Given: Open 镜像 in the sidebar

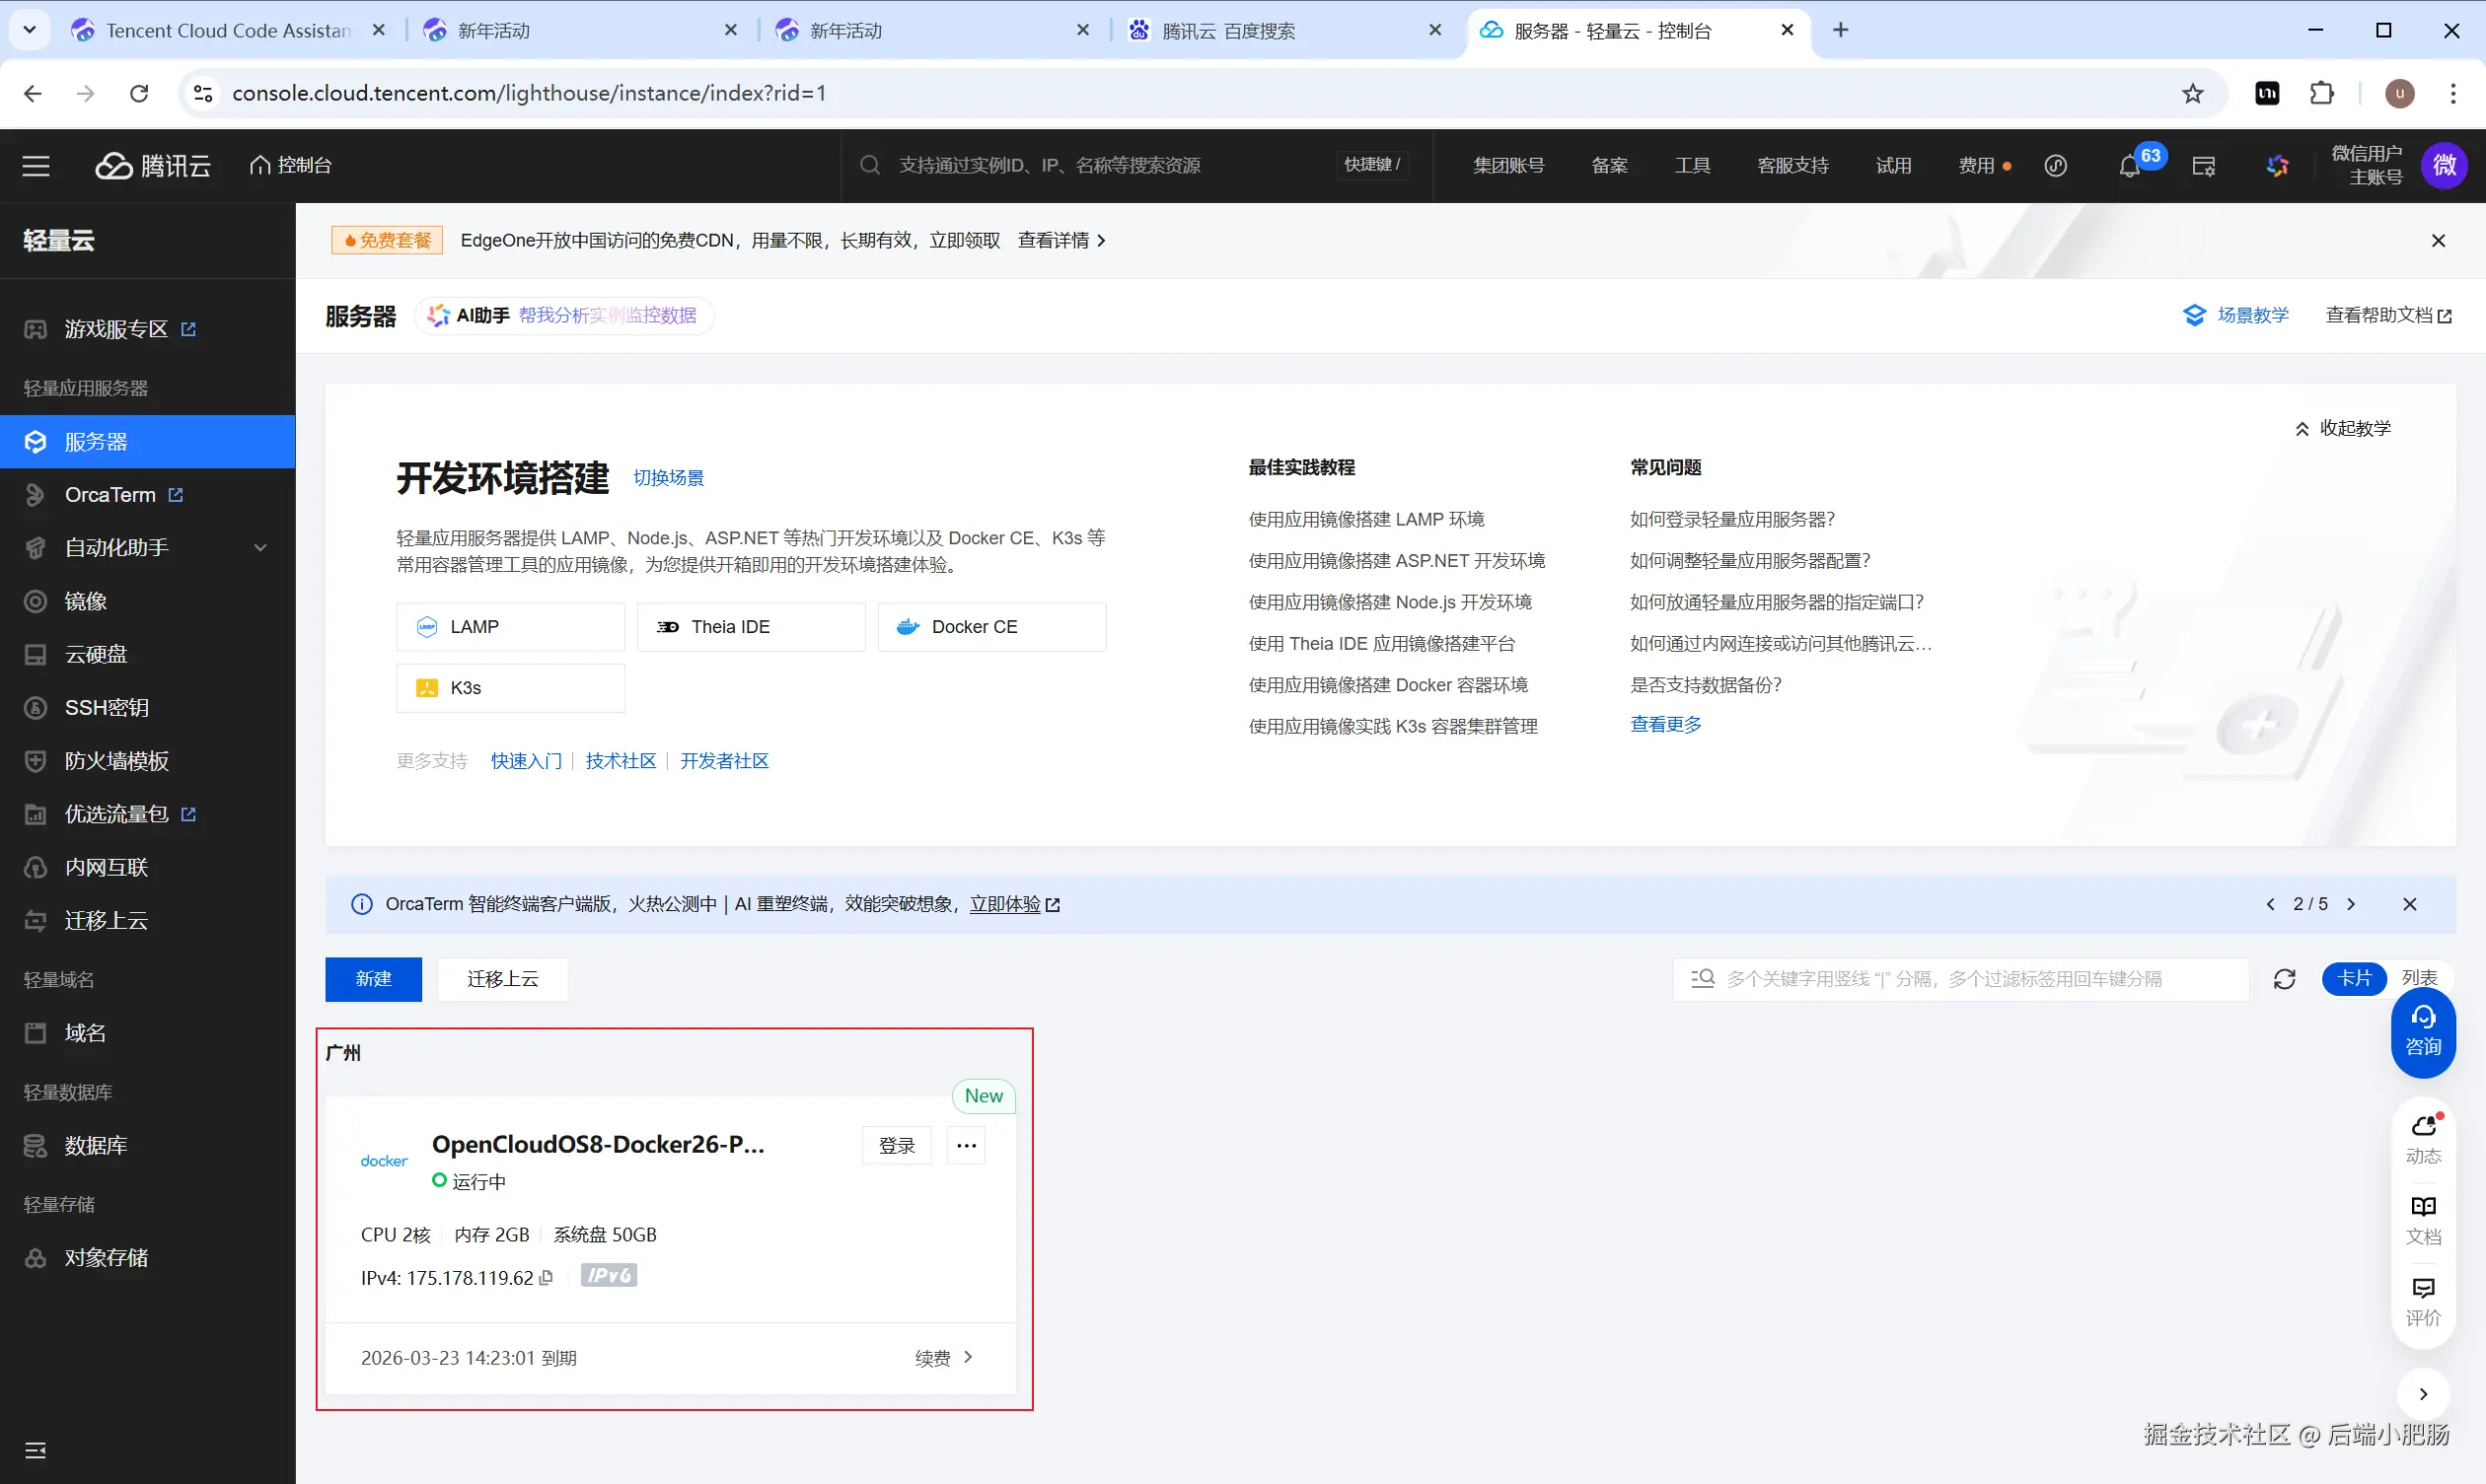Looking at the screenshot, I should 85,601.
